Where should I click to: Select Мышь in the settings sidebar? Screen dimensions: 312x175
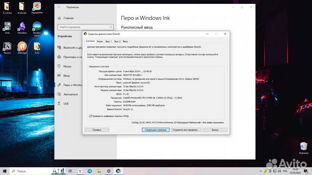[68, 66]
